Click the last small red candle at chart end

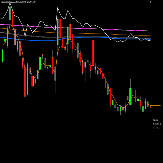150,107
